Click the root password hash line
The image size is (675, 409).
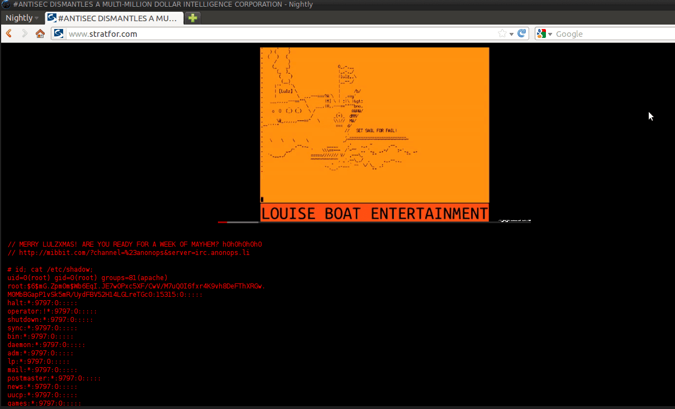[136, 286]
